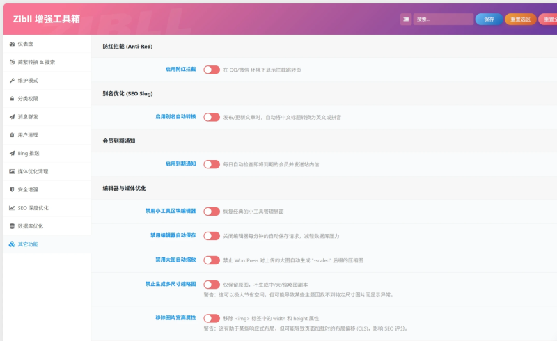Click the lock icon for 分类权限
557x341 pixels.
coord(12,99)
